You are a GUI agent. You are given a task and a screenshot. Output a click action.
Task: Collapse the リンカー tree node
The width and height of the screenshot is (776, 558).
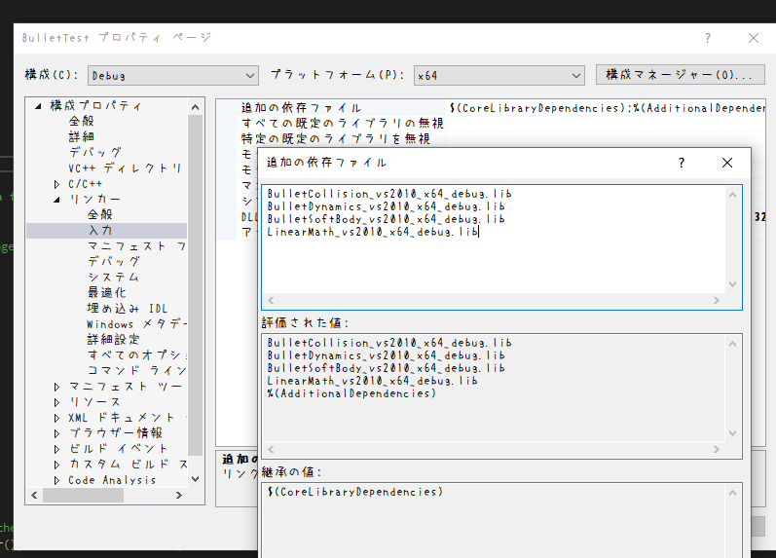pos(56,200)
